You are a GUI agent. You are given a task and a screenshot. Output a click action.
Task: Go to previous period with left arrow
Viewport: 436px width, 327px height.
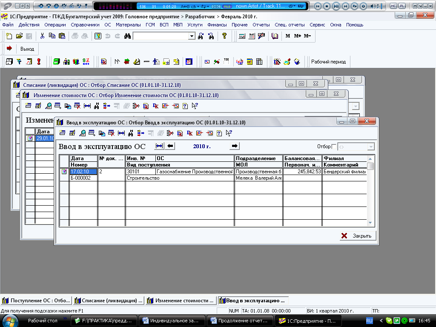pyautogui.click(x=170, y=146)
